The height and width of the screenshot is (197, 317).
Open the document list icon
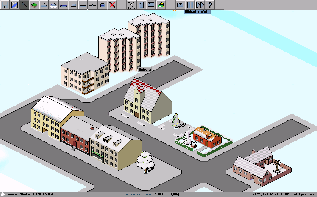[x=141, y=5]
